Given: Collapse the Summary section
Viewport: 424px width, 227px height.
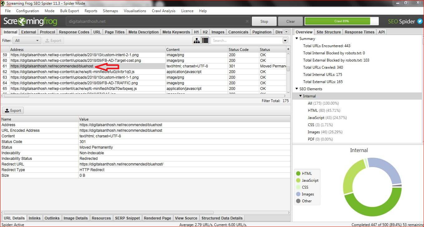Looking at the screenshot, I should coord(297,39).
